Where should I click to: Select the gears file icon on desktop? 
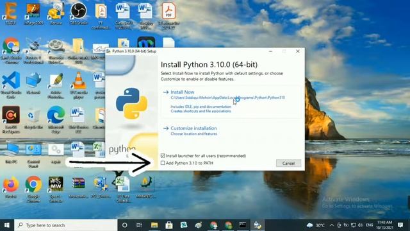[x=56, y=153]
